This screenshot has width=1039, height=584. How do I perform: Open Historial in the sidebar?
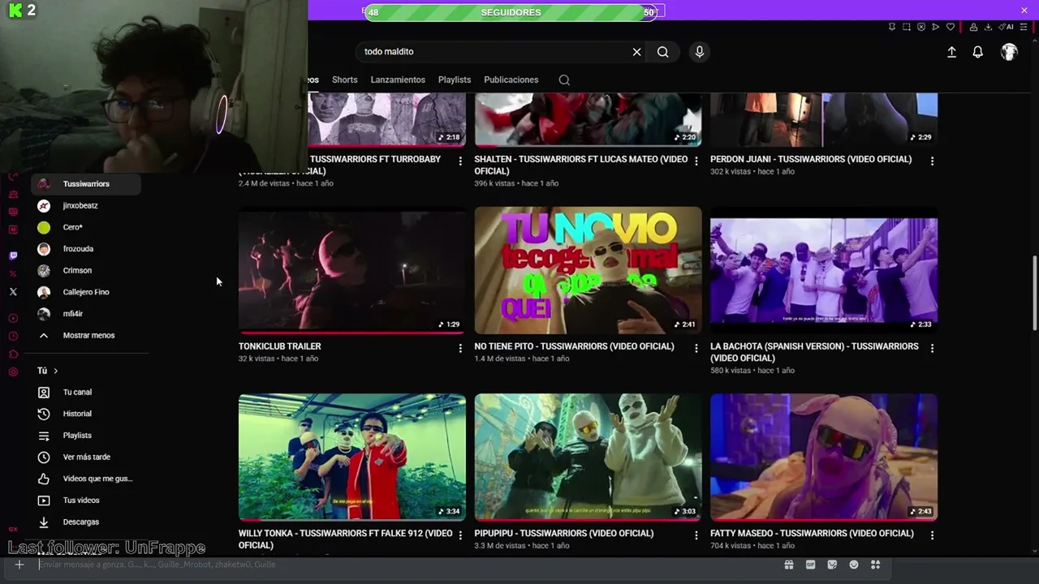tap(87, 414)
